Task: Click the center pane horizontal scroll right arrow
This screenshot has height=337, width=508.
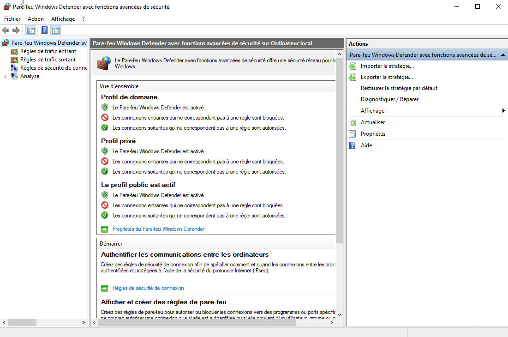Action: click(331, 322)
